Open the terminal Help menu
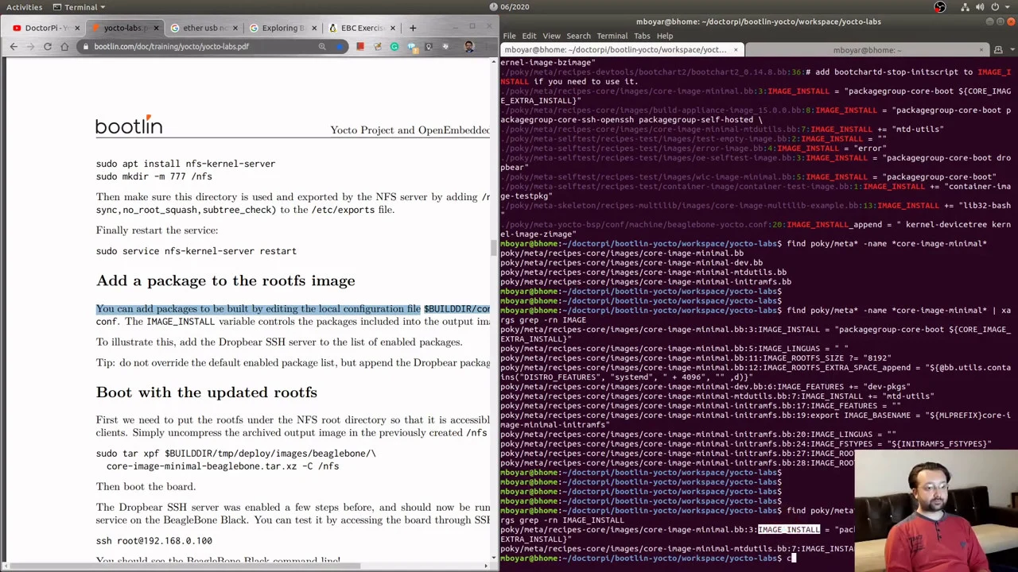Screen dimensions: 1018x572 [x=664, y=36]
